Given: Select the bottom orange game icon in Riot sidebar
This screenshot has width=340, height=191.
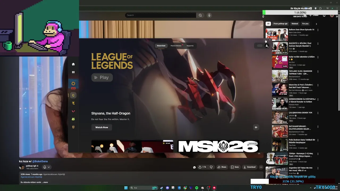Looking at the screenshot, I should coord(73,127).
